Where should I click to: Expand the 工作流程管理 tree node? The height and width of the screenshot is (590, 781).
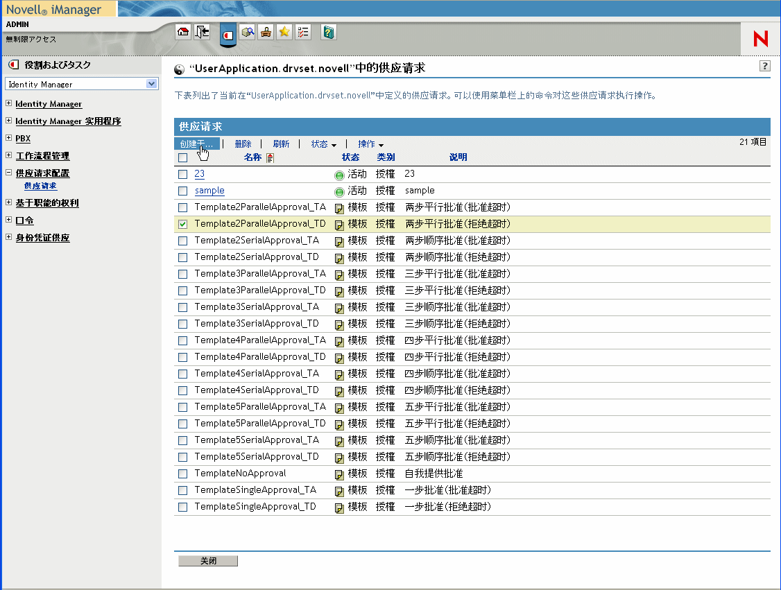click(8, 156)
